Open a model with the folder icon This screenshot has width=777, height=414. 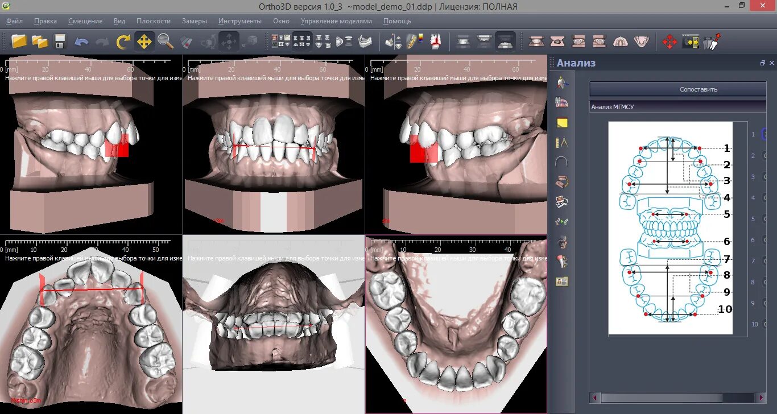(19, 41)
